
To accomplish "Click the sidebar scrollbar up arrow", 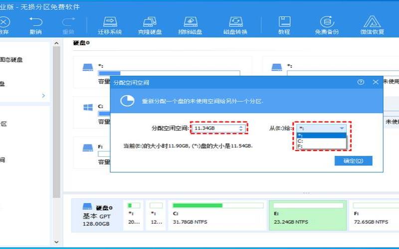I will pyautogui.click(x=56, y=43).
